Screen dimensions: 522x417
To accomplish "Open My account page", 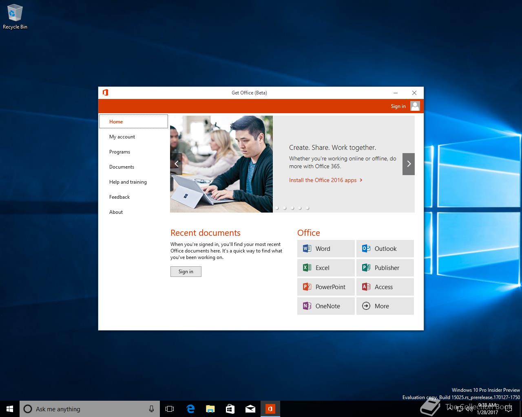I will coord(133,136).
